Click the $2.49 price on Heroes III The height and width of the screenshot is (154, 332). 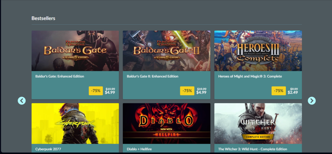click(x=293, y=93)
